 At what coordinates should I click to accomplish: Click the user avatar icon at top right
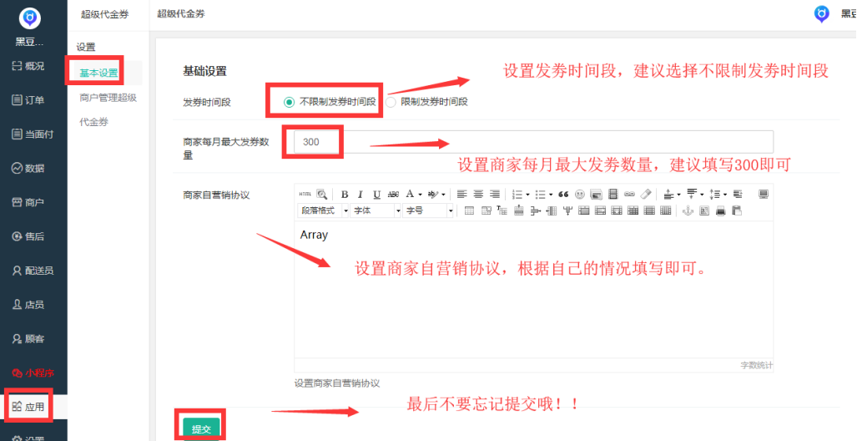pos(821,14)
